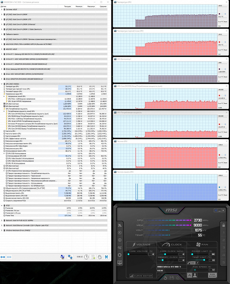
Task: Click the Voltage tab header in Afterburner
Action: coord(141,244)
